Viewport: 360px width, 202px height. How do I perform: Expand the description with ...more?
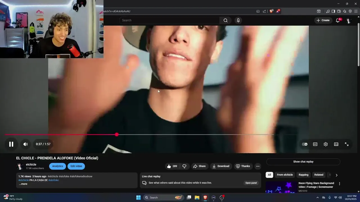(23, 184)
